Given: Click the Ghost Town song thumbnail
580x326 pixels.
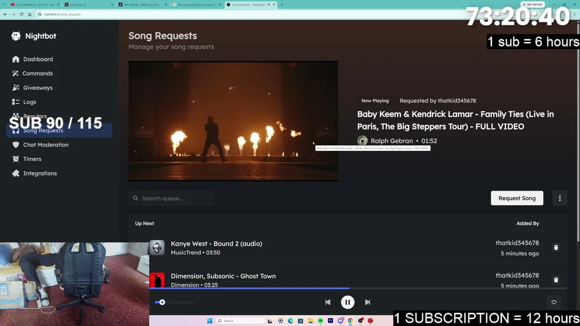Looking at the screenshot, I should pyautogui.click(x=157, y=280).
